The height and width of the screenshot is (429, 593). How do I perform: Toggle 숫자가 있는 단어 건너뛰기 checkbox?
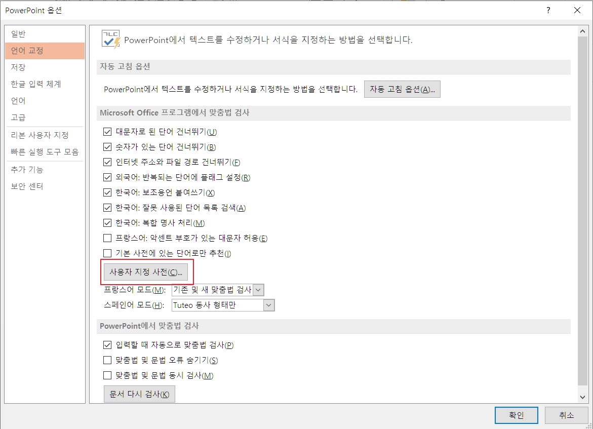click(x=107, y=147)
